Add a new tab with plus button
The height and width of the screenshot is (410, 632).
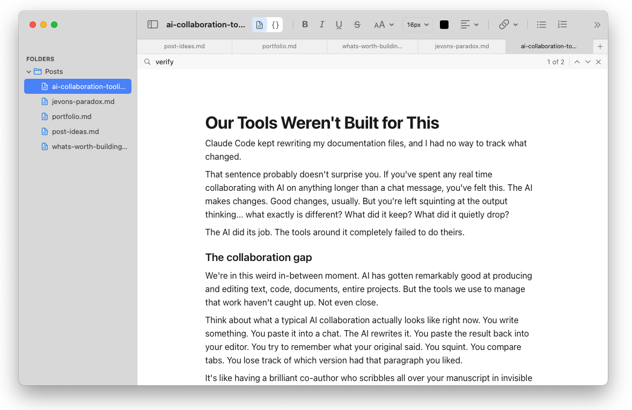point(600,47)
